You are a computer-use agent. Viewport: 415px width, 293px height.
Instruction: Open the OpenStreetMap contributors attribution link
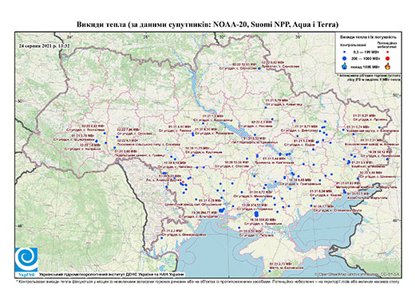tap(357, 275)
